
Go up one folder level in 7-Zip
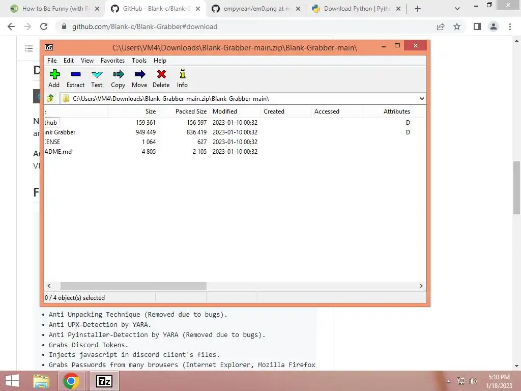tap(50, 98)
